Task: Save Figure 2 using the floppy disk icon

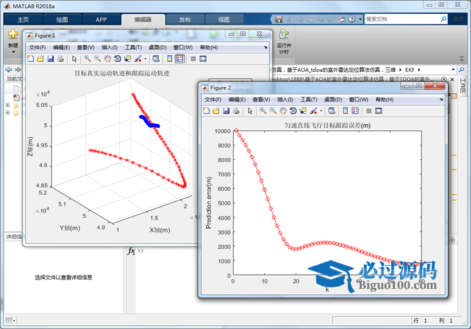Action: point(226,111)
